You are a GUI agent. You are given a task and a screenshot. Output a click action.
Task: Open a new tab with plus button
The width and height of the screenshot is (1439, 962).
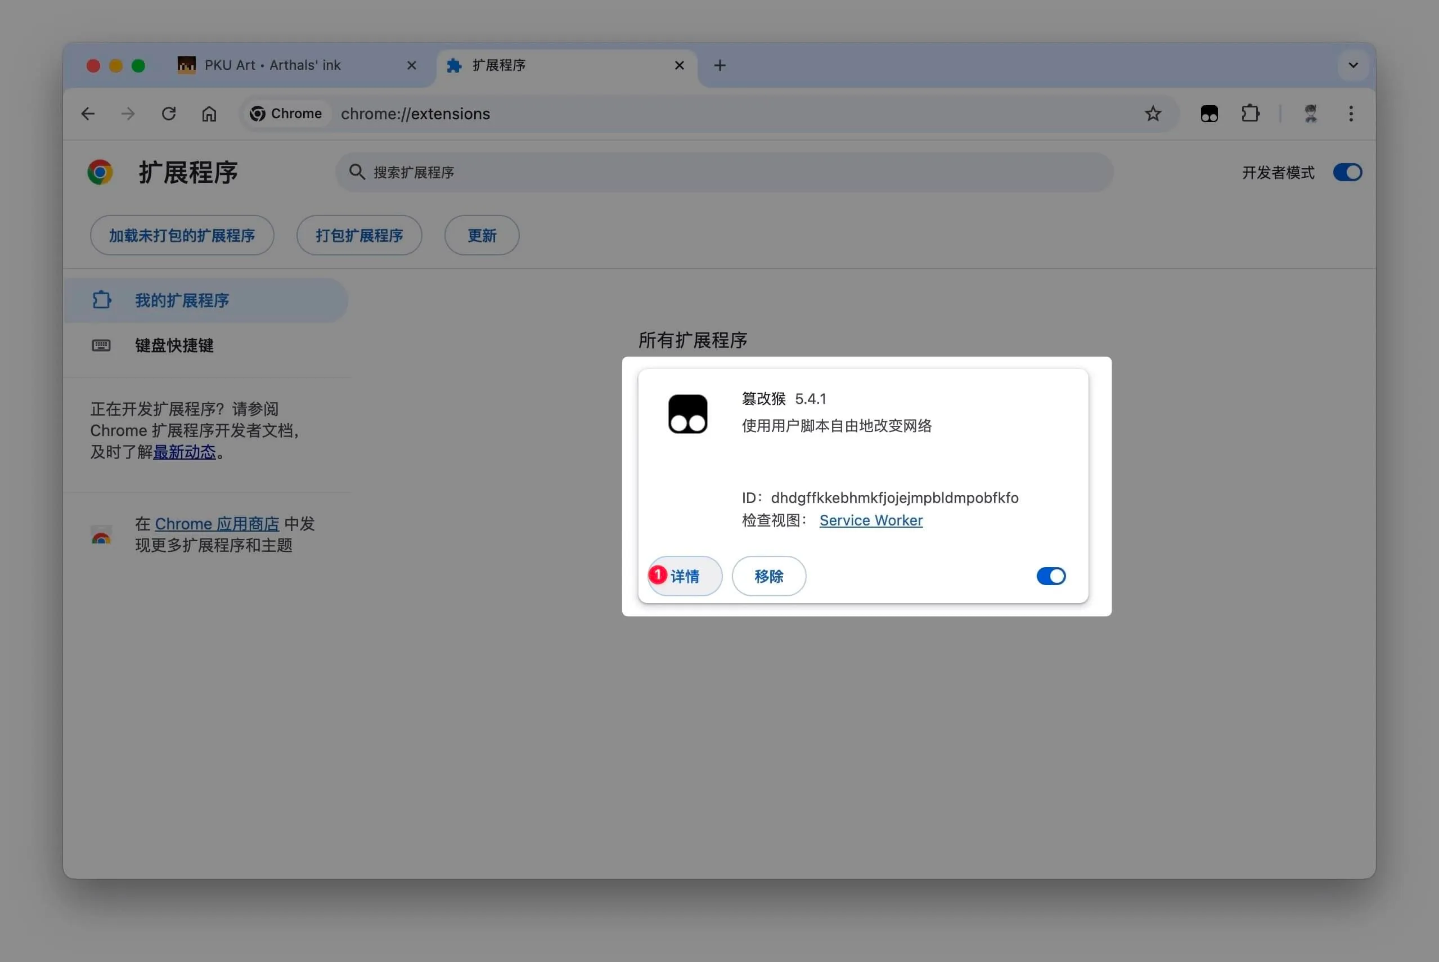[720, 65]
